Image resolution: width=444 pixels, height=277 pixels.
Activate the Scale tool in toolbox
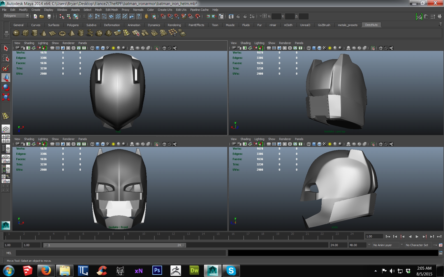[6, 97]
